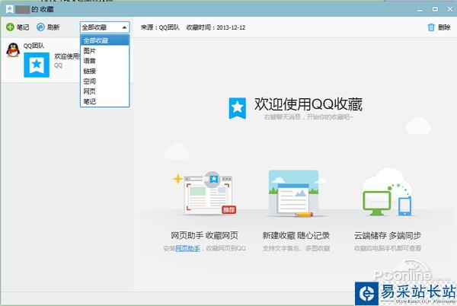Click the blue refresh icon

40,27
